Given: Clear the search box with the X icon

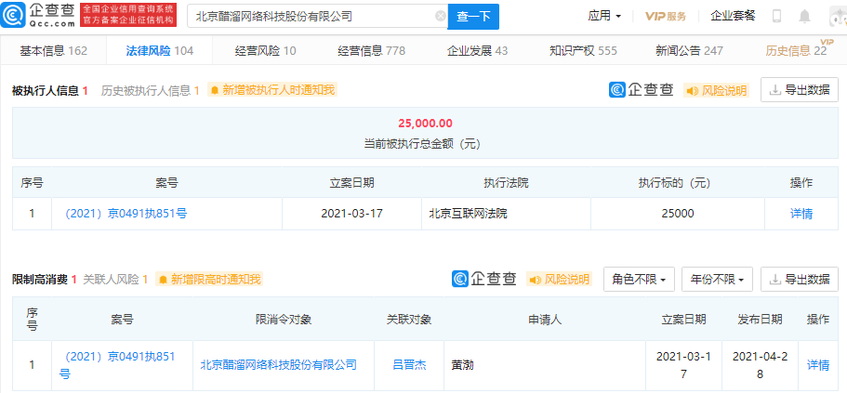Looking at the screenshot, I should pyautogui.click(x=441, y=17).
